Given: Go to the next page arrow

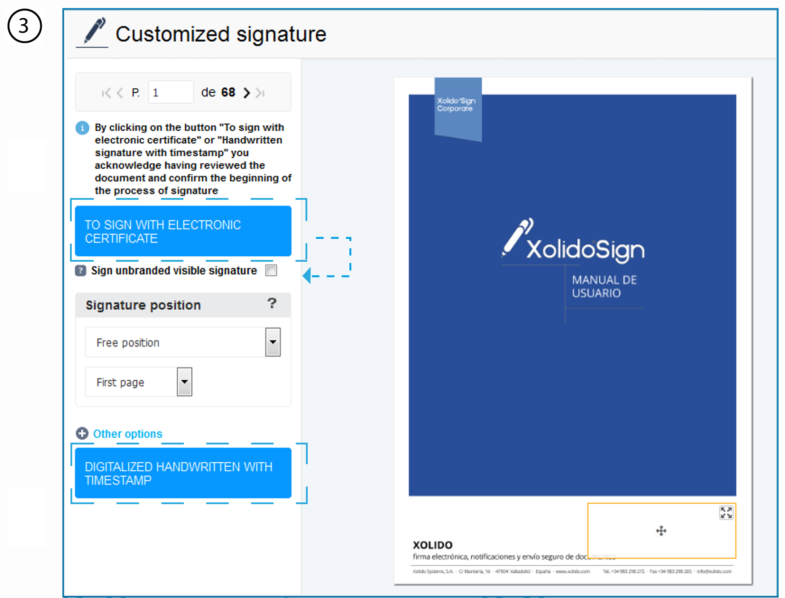Looking at the screenshot, I should [246, 93].
